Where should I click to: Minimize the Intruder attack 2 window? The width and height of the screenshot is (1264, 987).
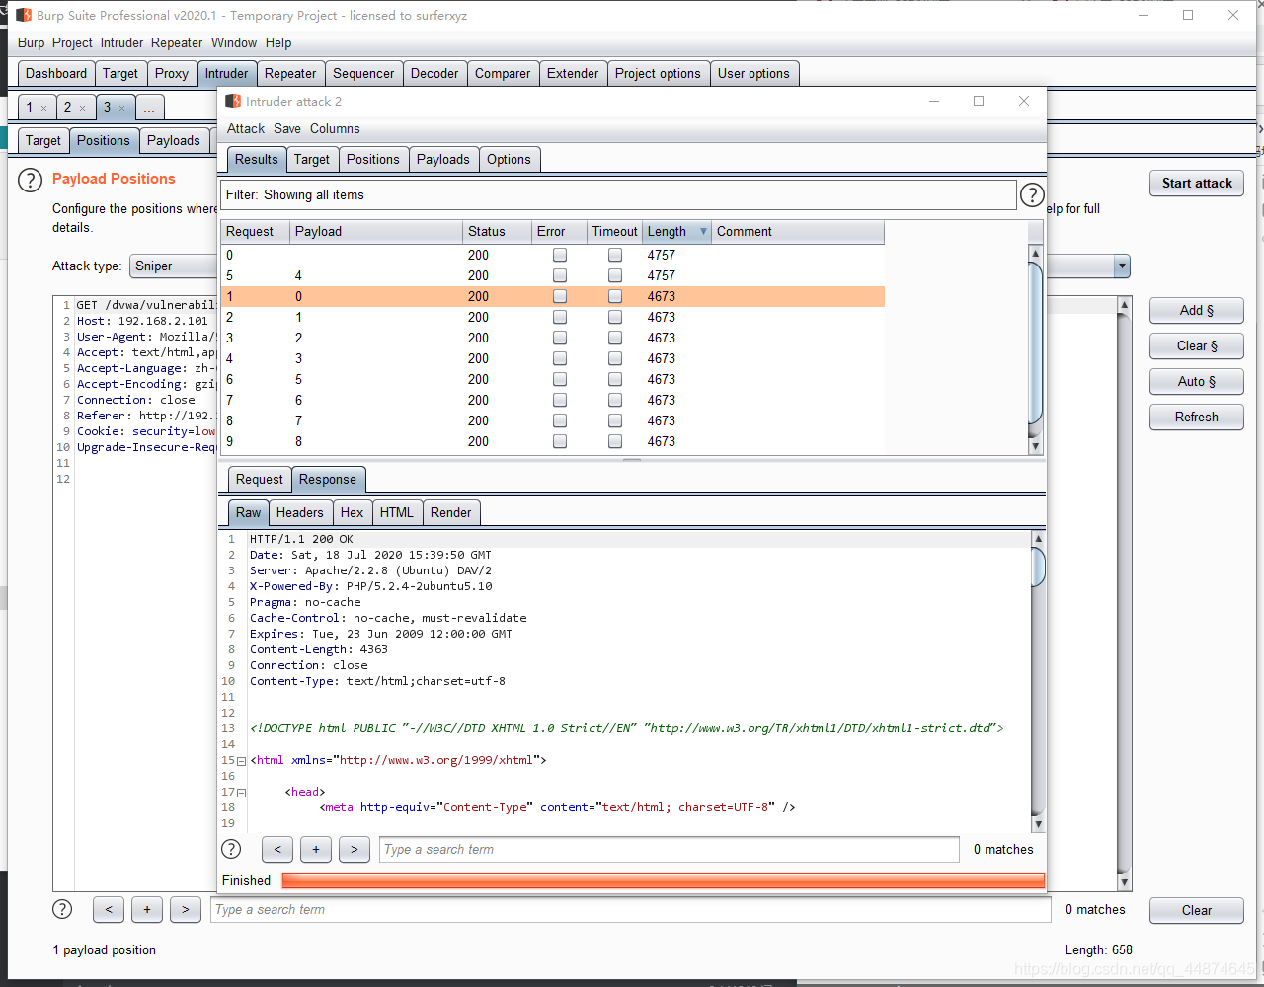pyautogui.click(x=933, y=101)
